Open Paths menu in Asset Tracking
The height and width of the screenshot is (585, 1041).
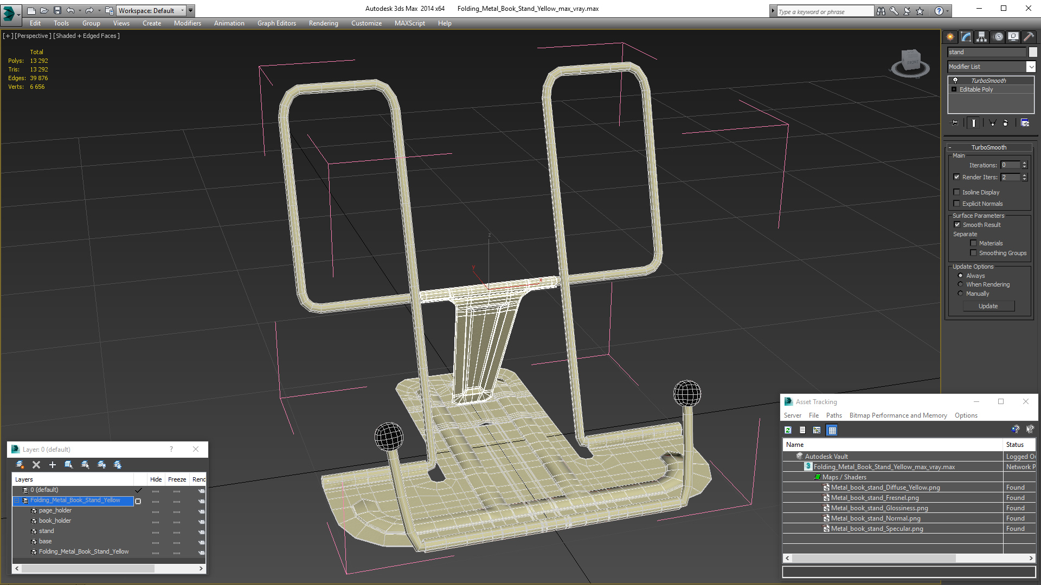tap(834, 415)
